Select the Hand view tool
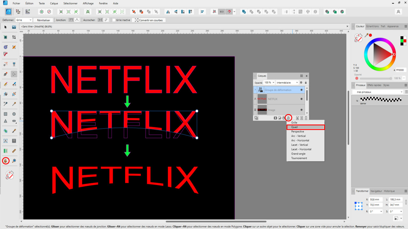Viewport: 408px width, 229px height. tap(5, 161)
